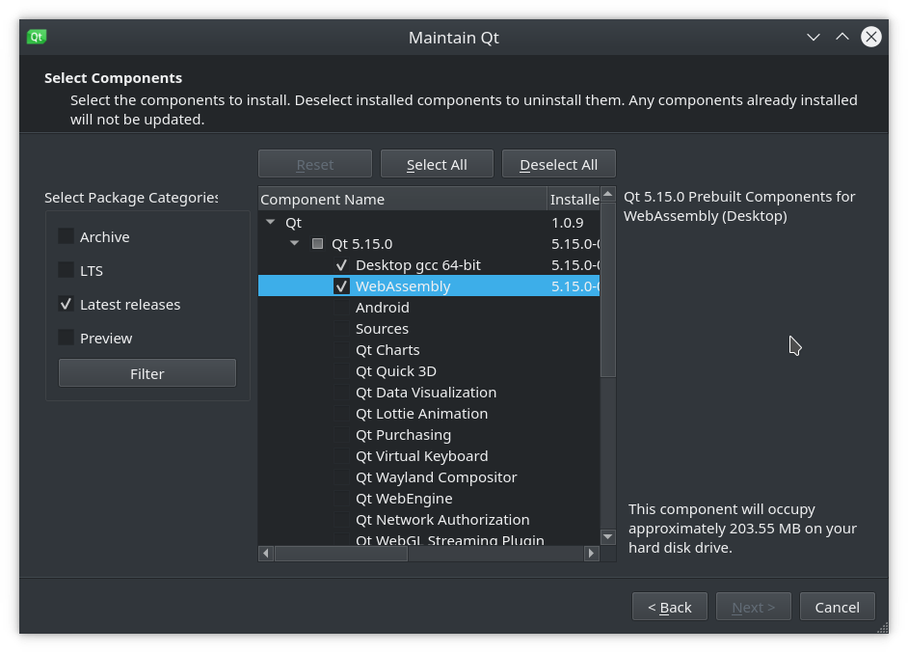Image resolution: width=908 pixels, height=653 pixels.
Task: Enable the Archive category checkbox
Action: (x=66, y=236)
